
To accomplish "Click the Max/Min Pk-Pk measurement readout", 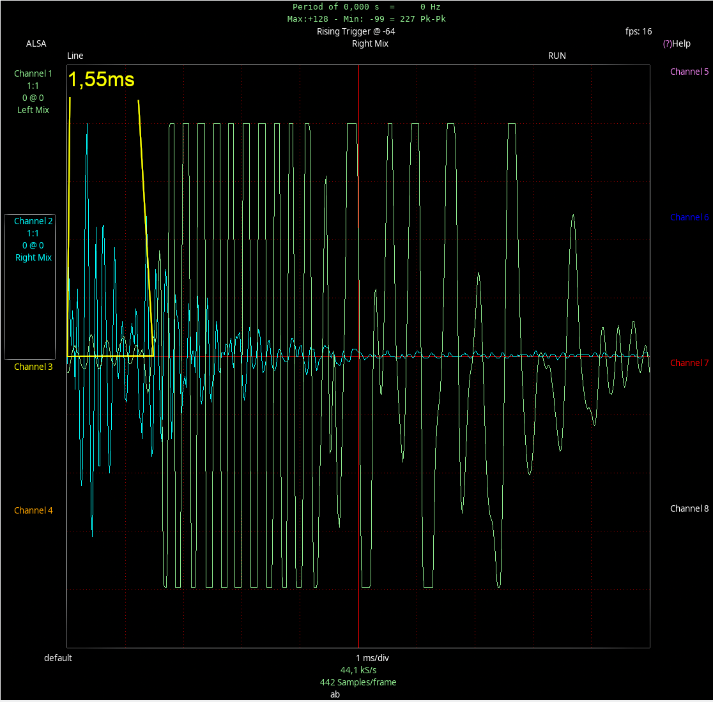I will 367,19.
